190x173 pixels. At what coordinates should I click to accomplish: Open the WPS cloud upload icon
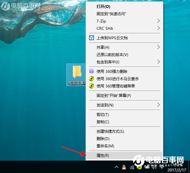92,38
